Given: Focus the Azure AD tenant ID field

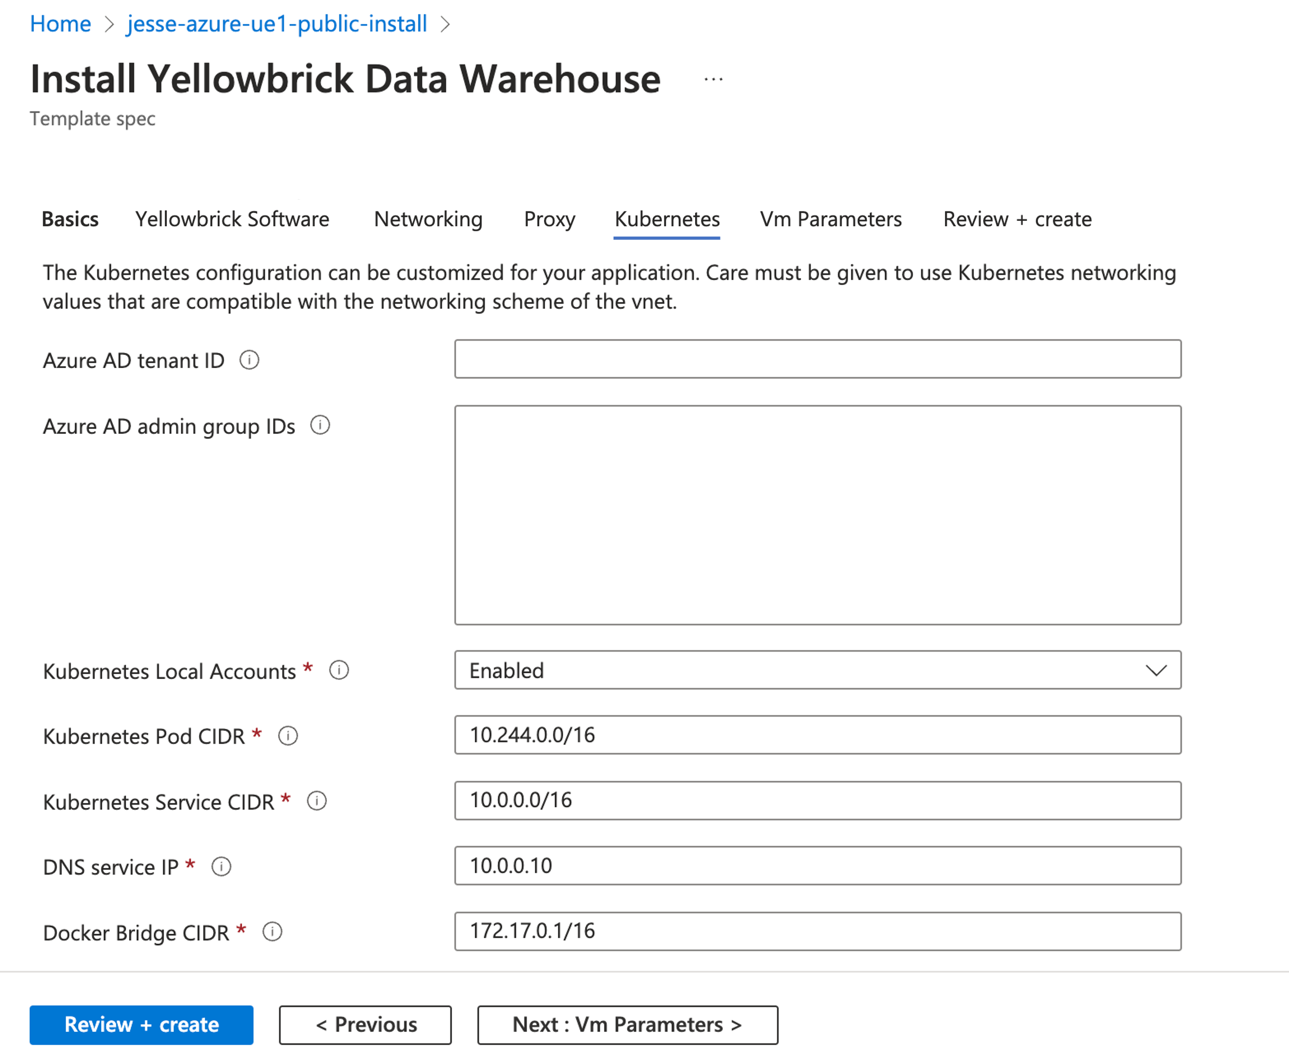Looking at the screenshot, I should [x=817, y=359].
